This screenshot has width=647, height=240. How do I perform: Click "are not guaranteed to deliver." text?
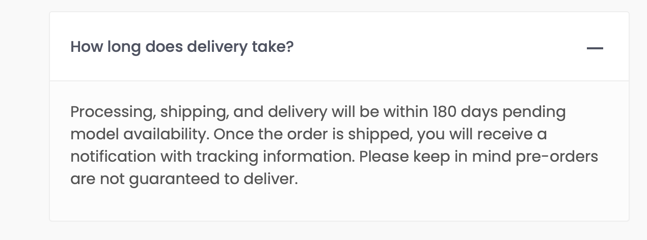[x=183, y=179]
